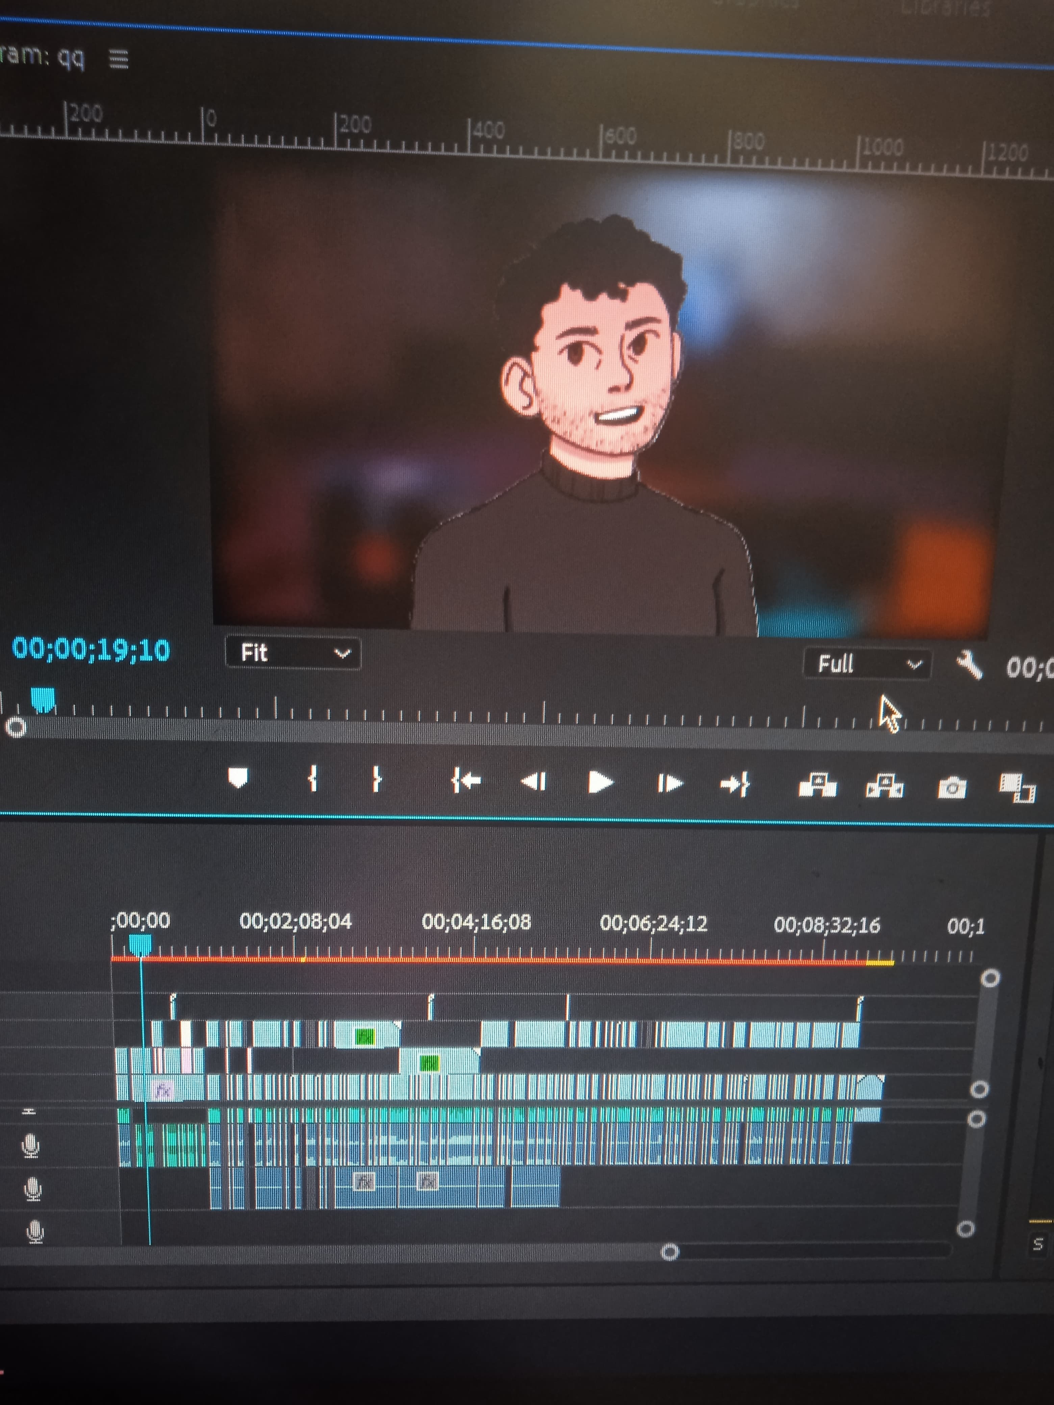Click the blue 00;00;19;10 timecode field
1054x1405 pixels.
(92, 649)
